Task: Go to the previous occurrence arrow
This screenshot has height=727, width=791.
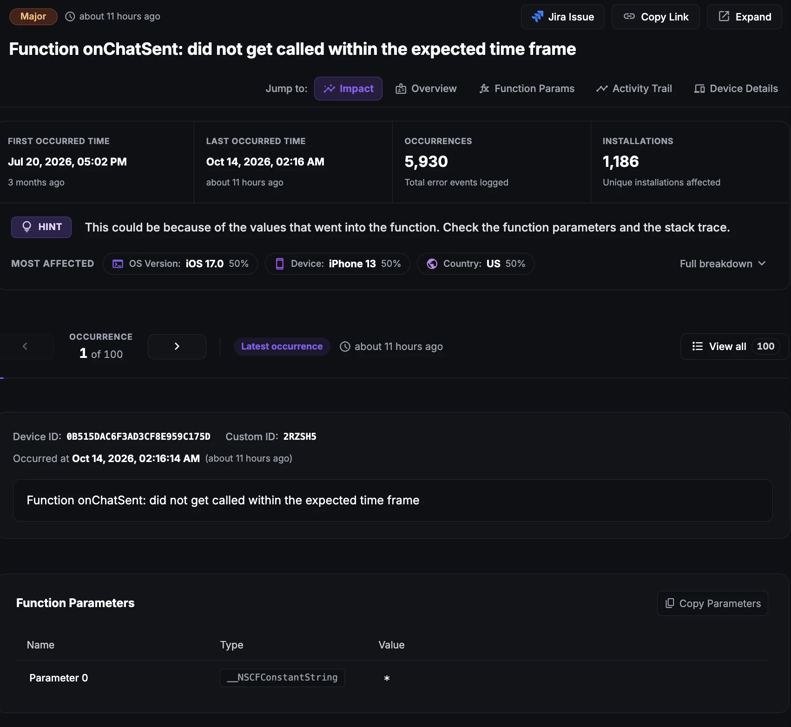Action: (26, 346)
